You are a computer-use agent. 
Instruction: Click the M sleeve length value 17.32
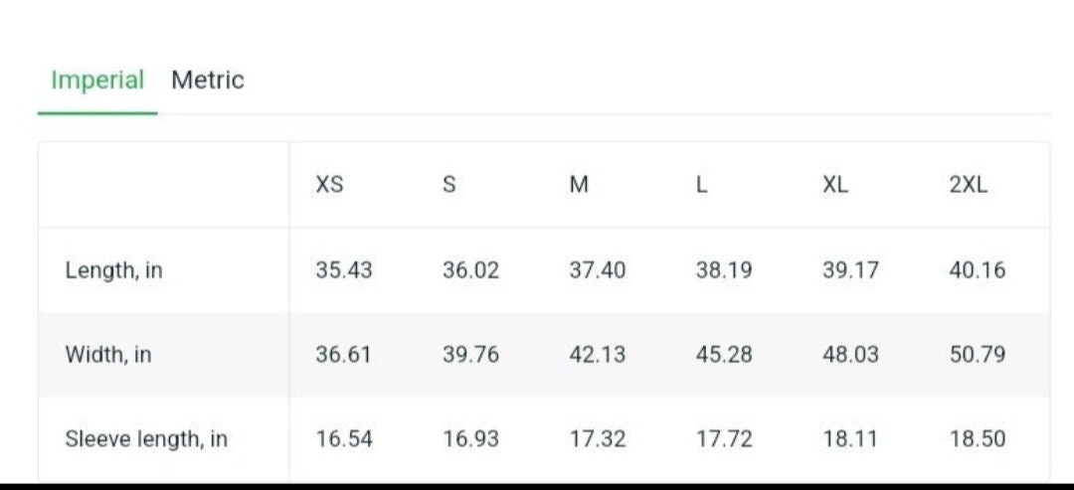coord(598,438)
